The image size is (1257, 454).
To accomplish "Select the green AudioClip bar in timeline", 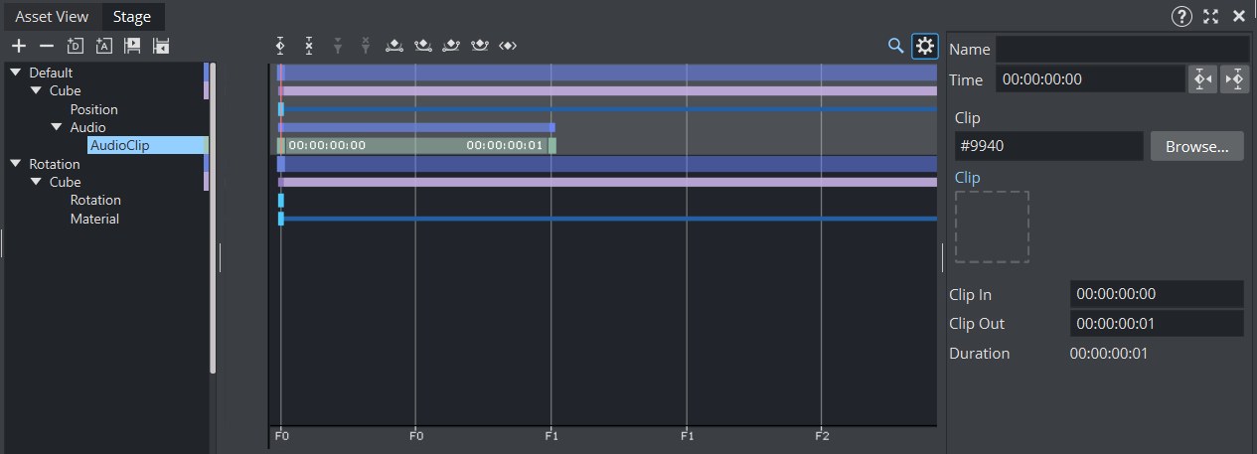I will point(415,146).
